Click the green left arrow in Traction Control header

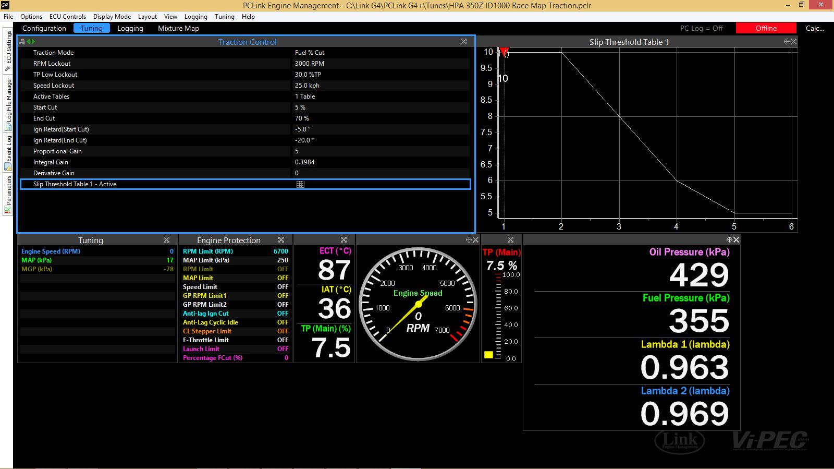coord(29,42)
